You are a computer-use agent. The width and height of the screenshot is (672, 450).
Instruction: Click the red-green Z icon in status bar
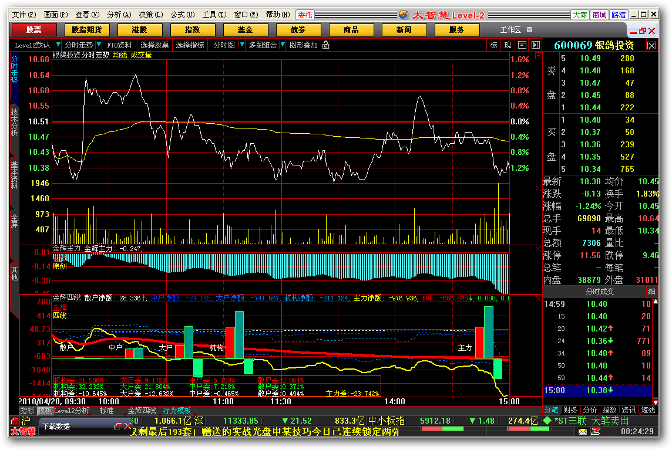click(595, 432)
